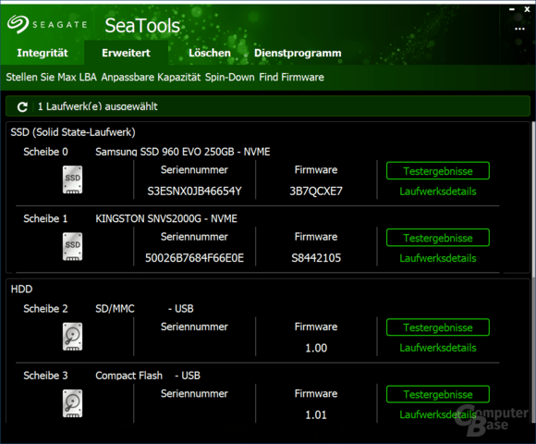
Task: Click the refresh drive list icon
Action: click(x=22, y=107)
